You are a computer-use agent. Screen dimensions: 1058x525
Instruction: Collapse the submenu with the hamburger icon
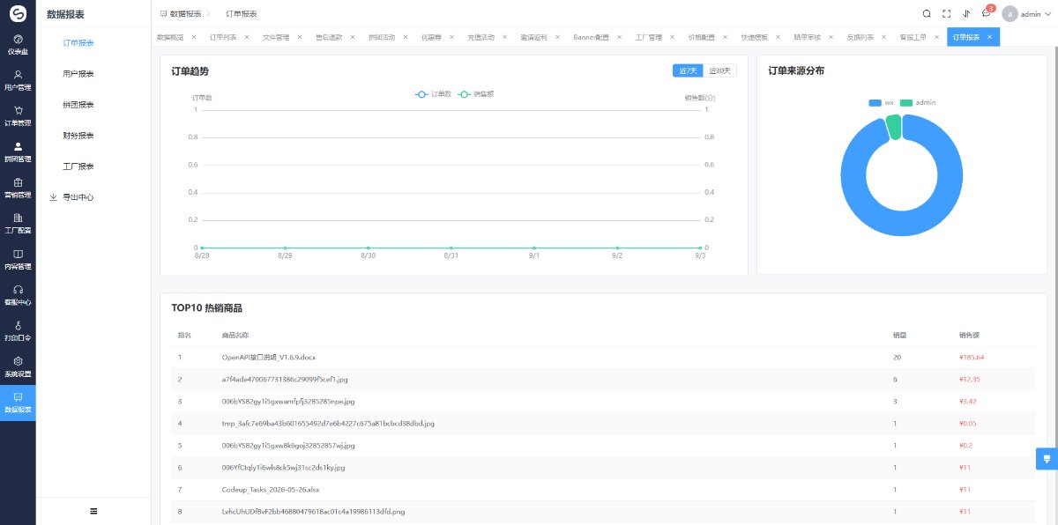coord(93,511)
